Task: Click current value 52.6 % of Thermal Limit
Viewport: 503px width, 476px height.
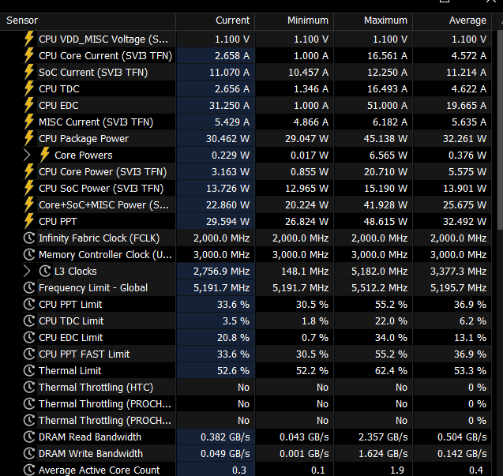Action: [233, 371]
